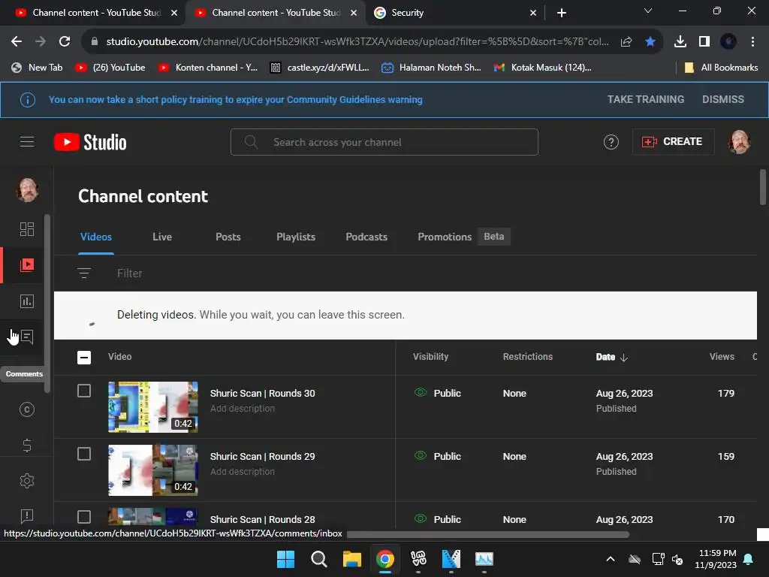The image size is (769, 577).
Task: Switch to the Live tab
Action: tap(162, 237)
